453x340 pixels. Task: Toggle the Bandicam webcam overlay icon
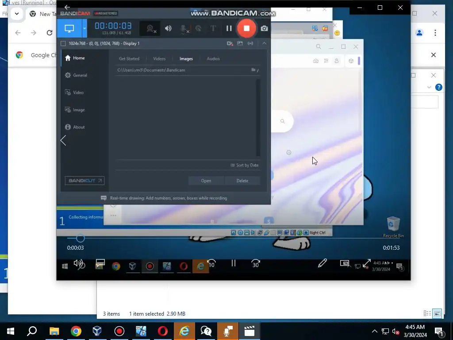[150, 28]
